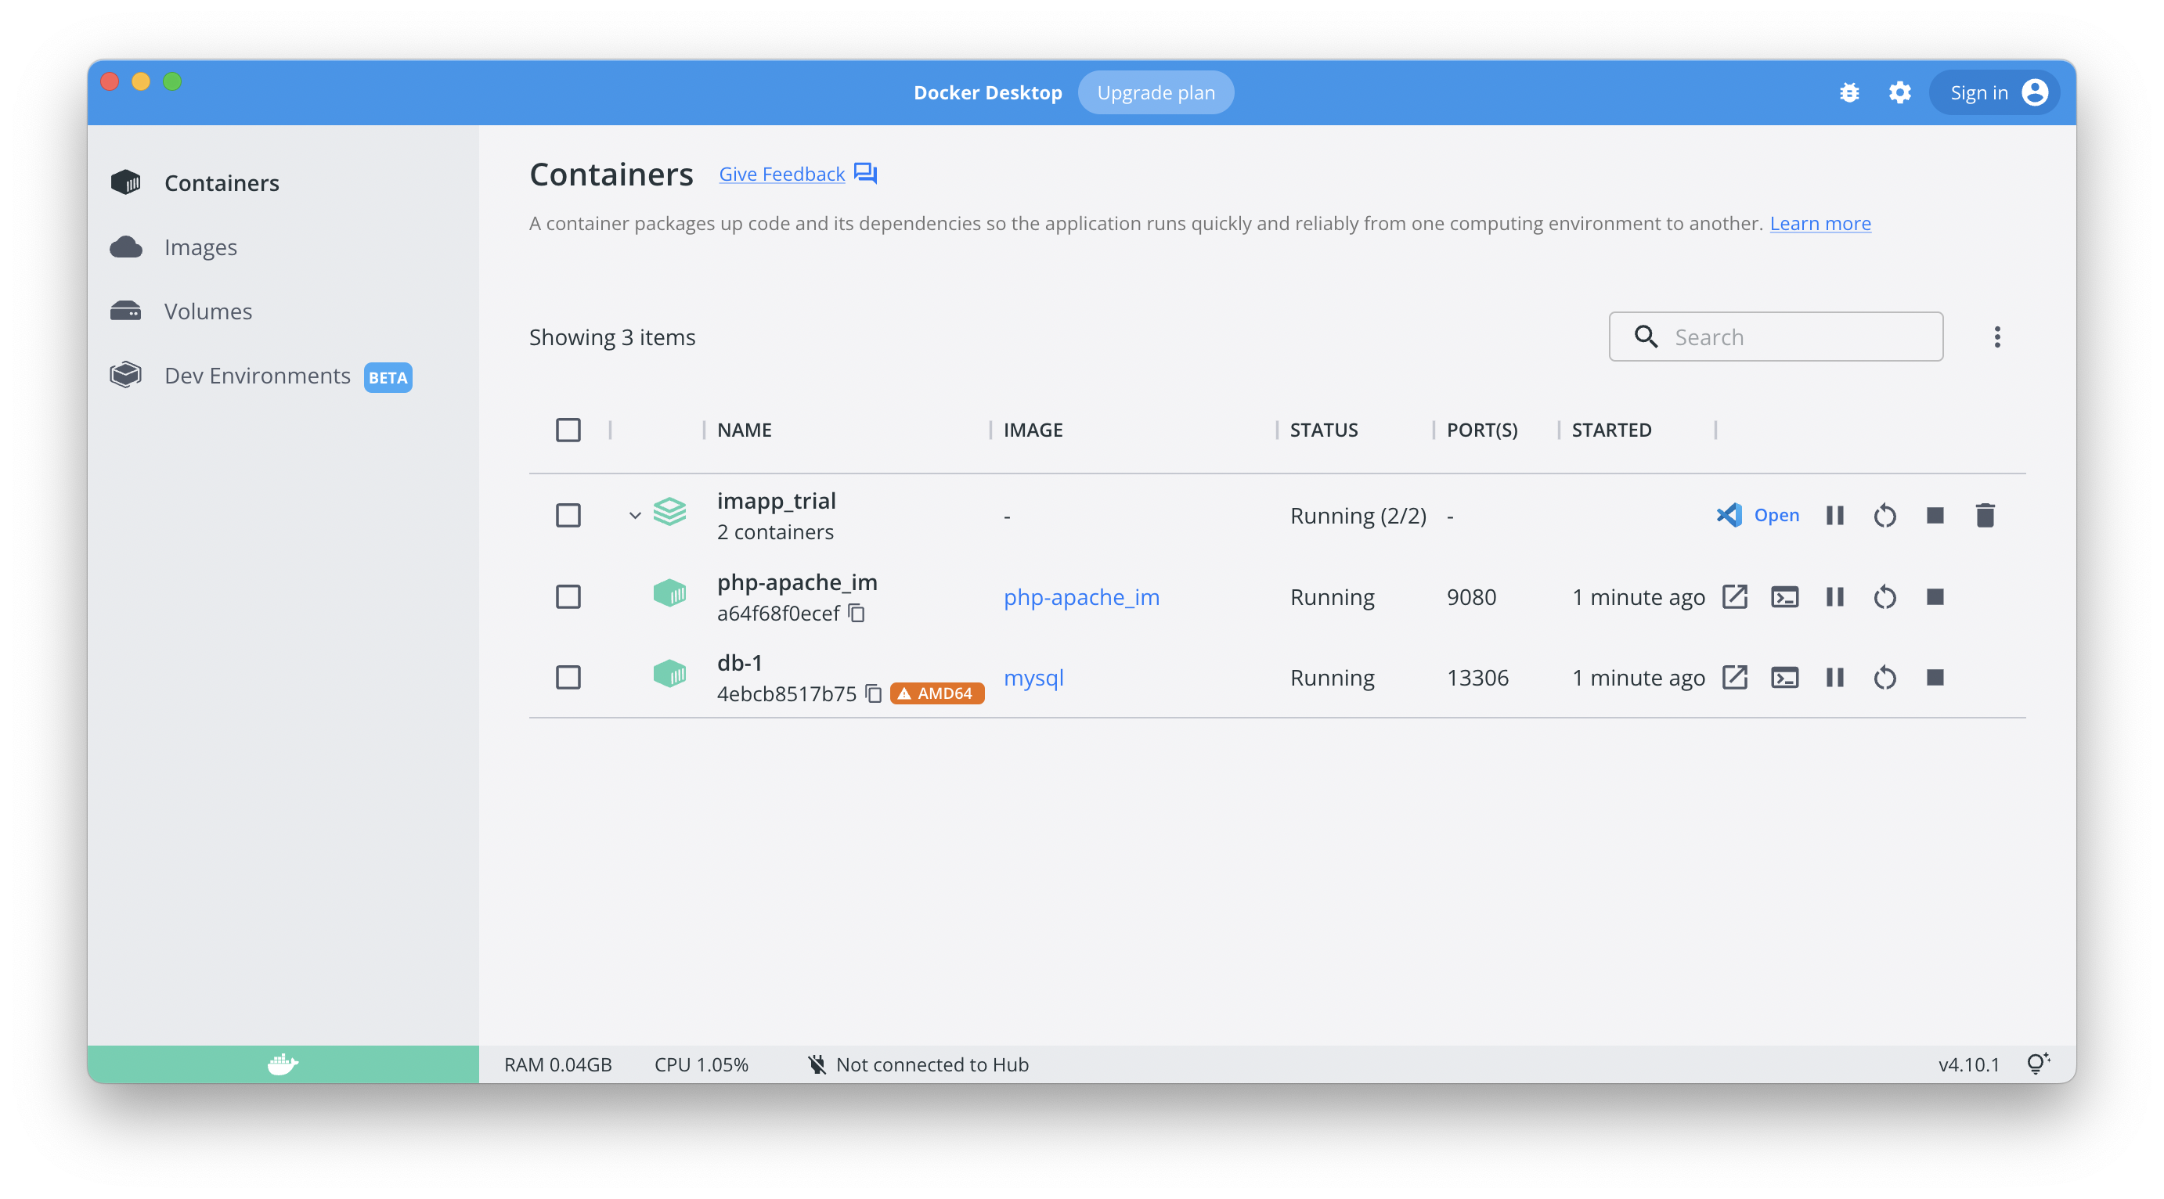Open CLI for php-apache_im
Viewport: 2164px width, 1199px height.
coord(1784,596)
